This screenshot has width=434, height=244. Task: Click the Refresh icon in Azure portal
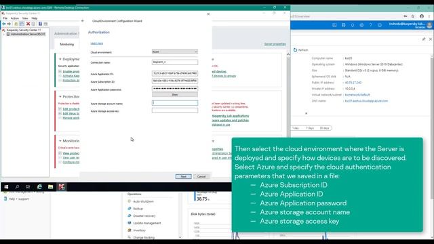click(x=296, y=50)
